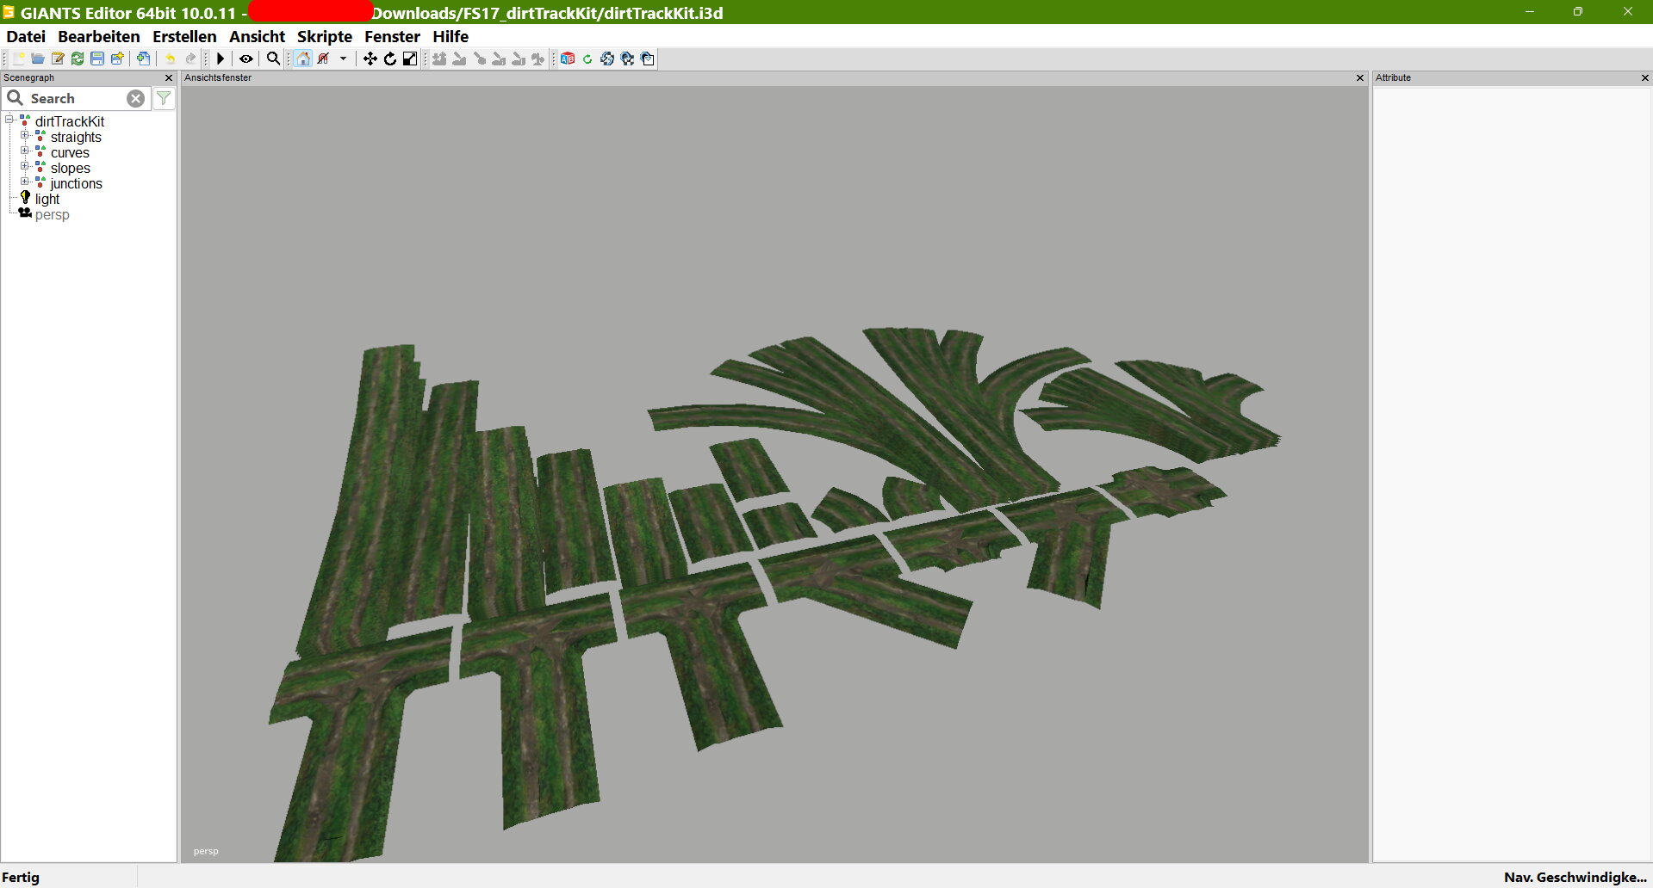Select the move/translate tool icon
This screenshot has width=1653, height=888.
[x=370, y=59]
